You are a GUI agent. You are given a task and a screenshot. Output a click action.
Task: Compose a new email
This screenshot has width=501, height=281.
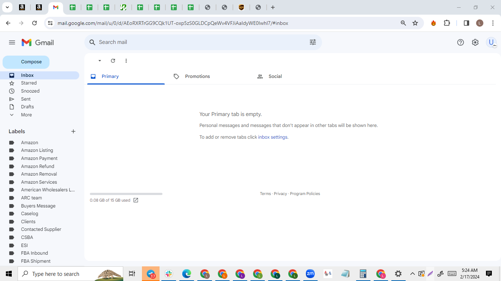(26, 62)
